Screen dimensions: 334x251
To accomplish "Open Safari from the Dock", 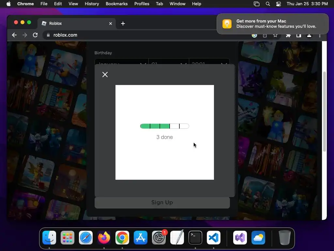I will (x=86, y=238).
